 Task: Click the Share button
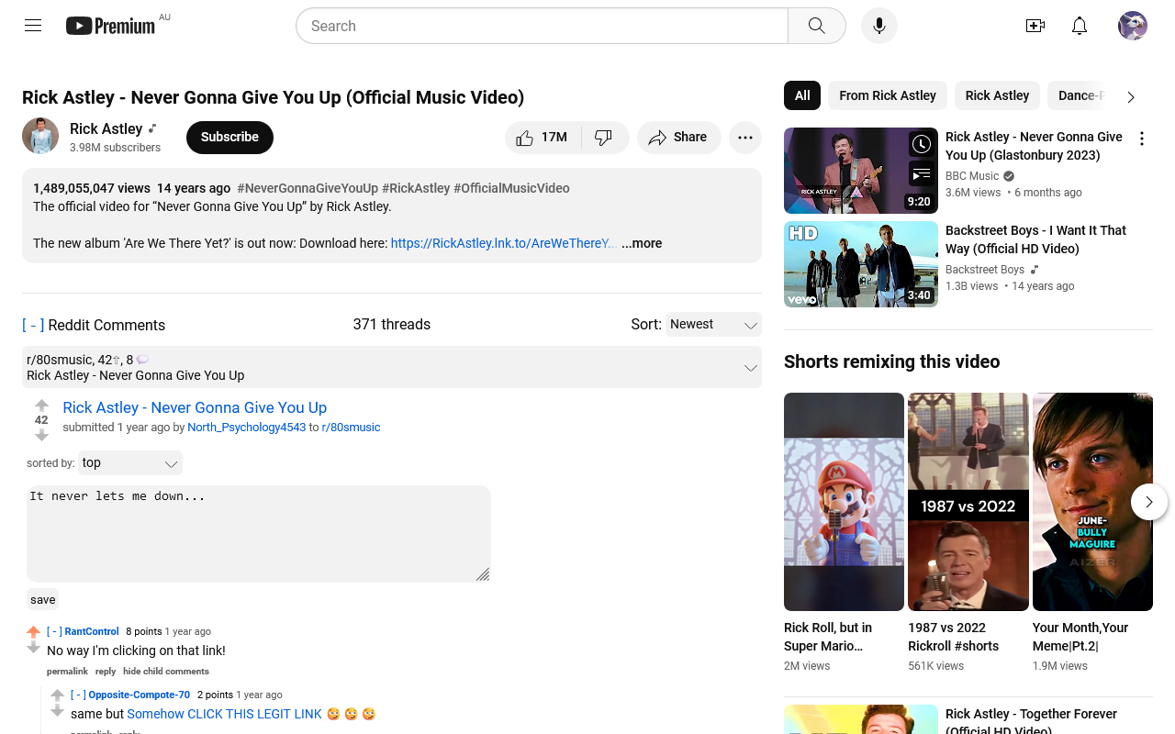click(x=679, y=138)
